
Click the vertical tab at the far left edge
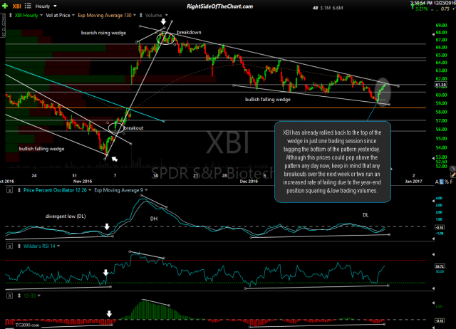coord(4,27)
